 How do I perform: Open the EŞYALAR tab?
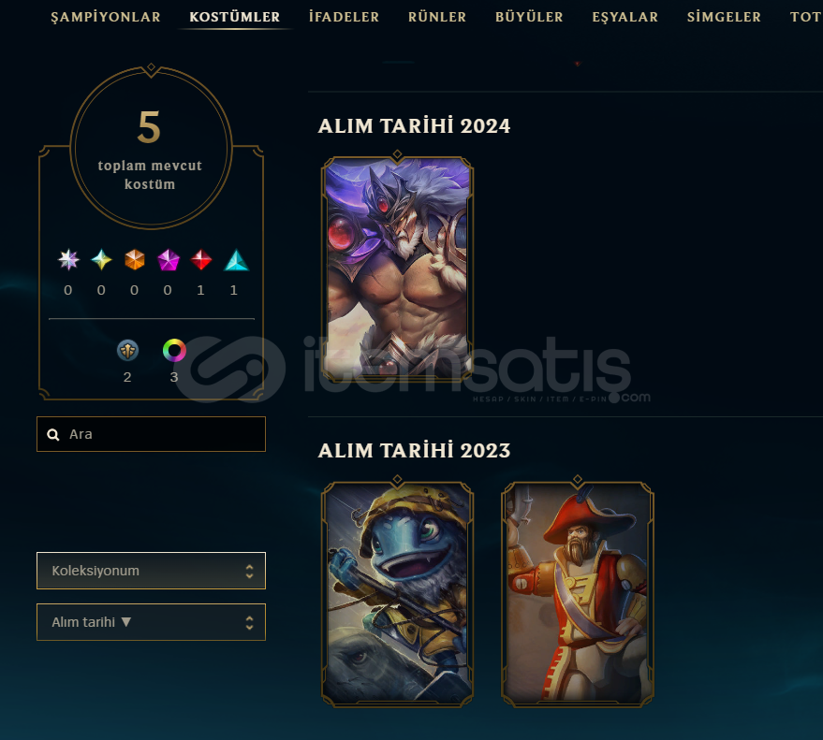coord(625,17)
